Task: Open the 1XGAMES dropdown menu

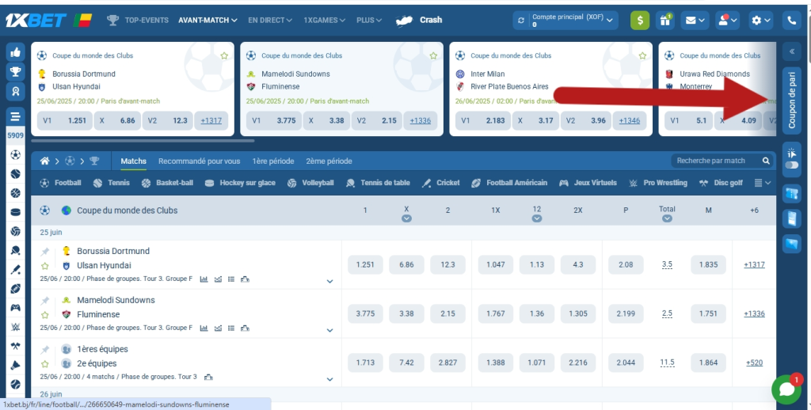Action: 324,20
